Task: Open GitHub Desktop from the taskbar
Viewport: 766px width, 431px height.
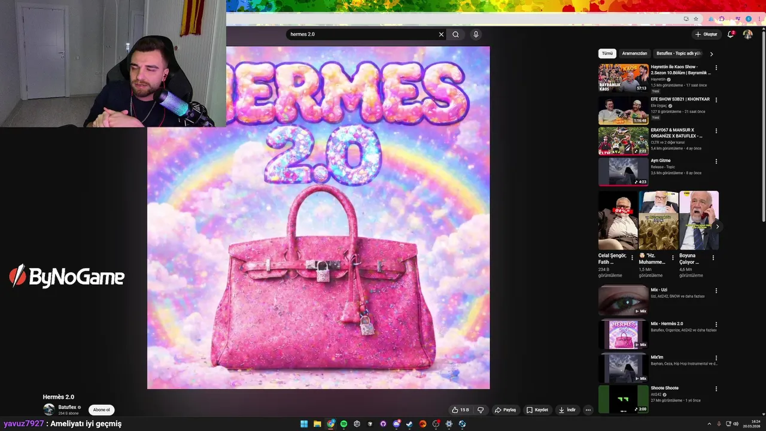Action: pos(383,424)
